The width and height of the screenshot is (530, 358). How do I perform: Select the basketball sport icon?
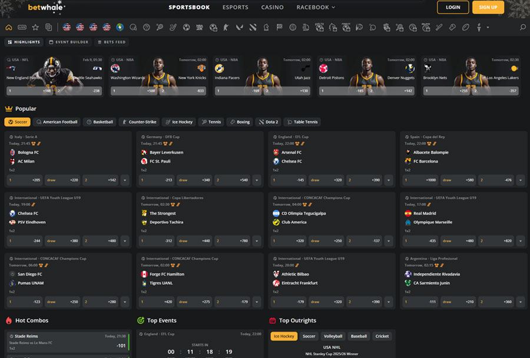pyautogui.click(x=146, y=26)
